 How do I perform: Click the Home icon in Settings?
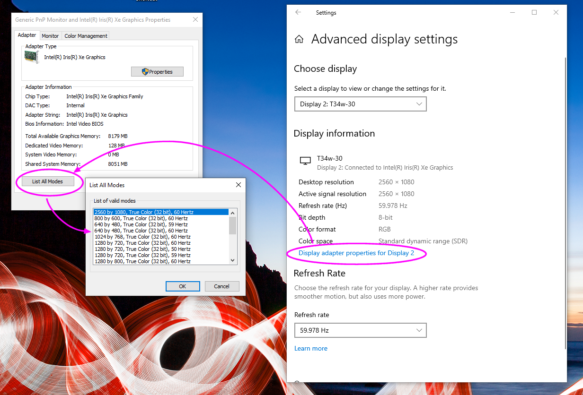tap(299, 39)
